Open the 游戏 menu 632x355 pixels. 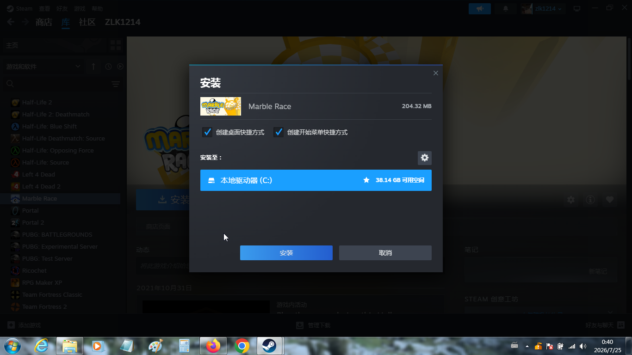click(x=80, y=9)
